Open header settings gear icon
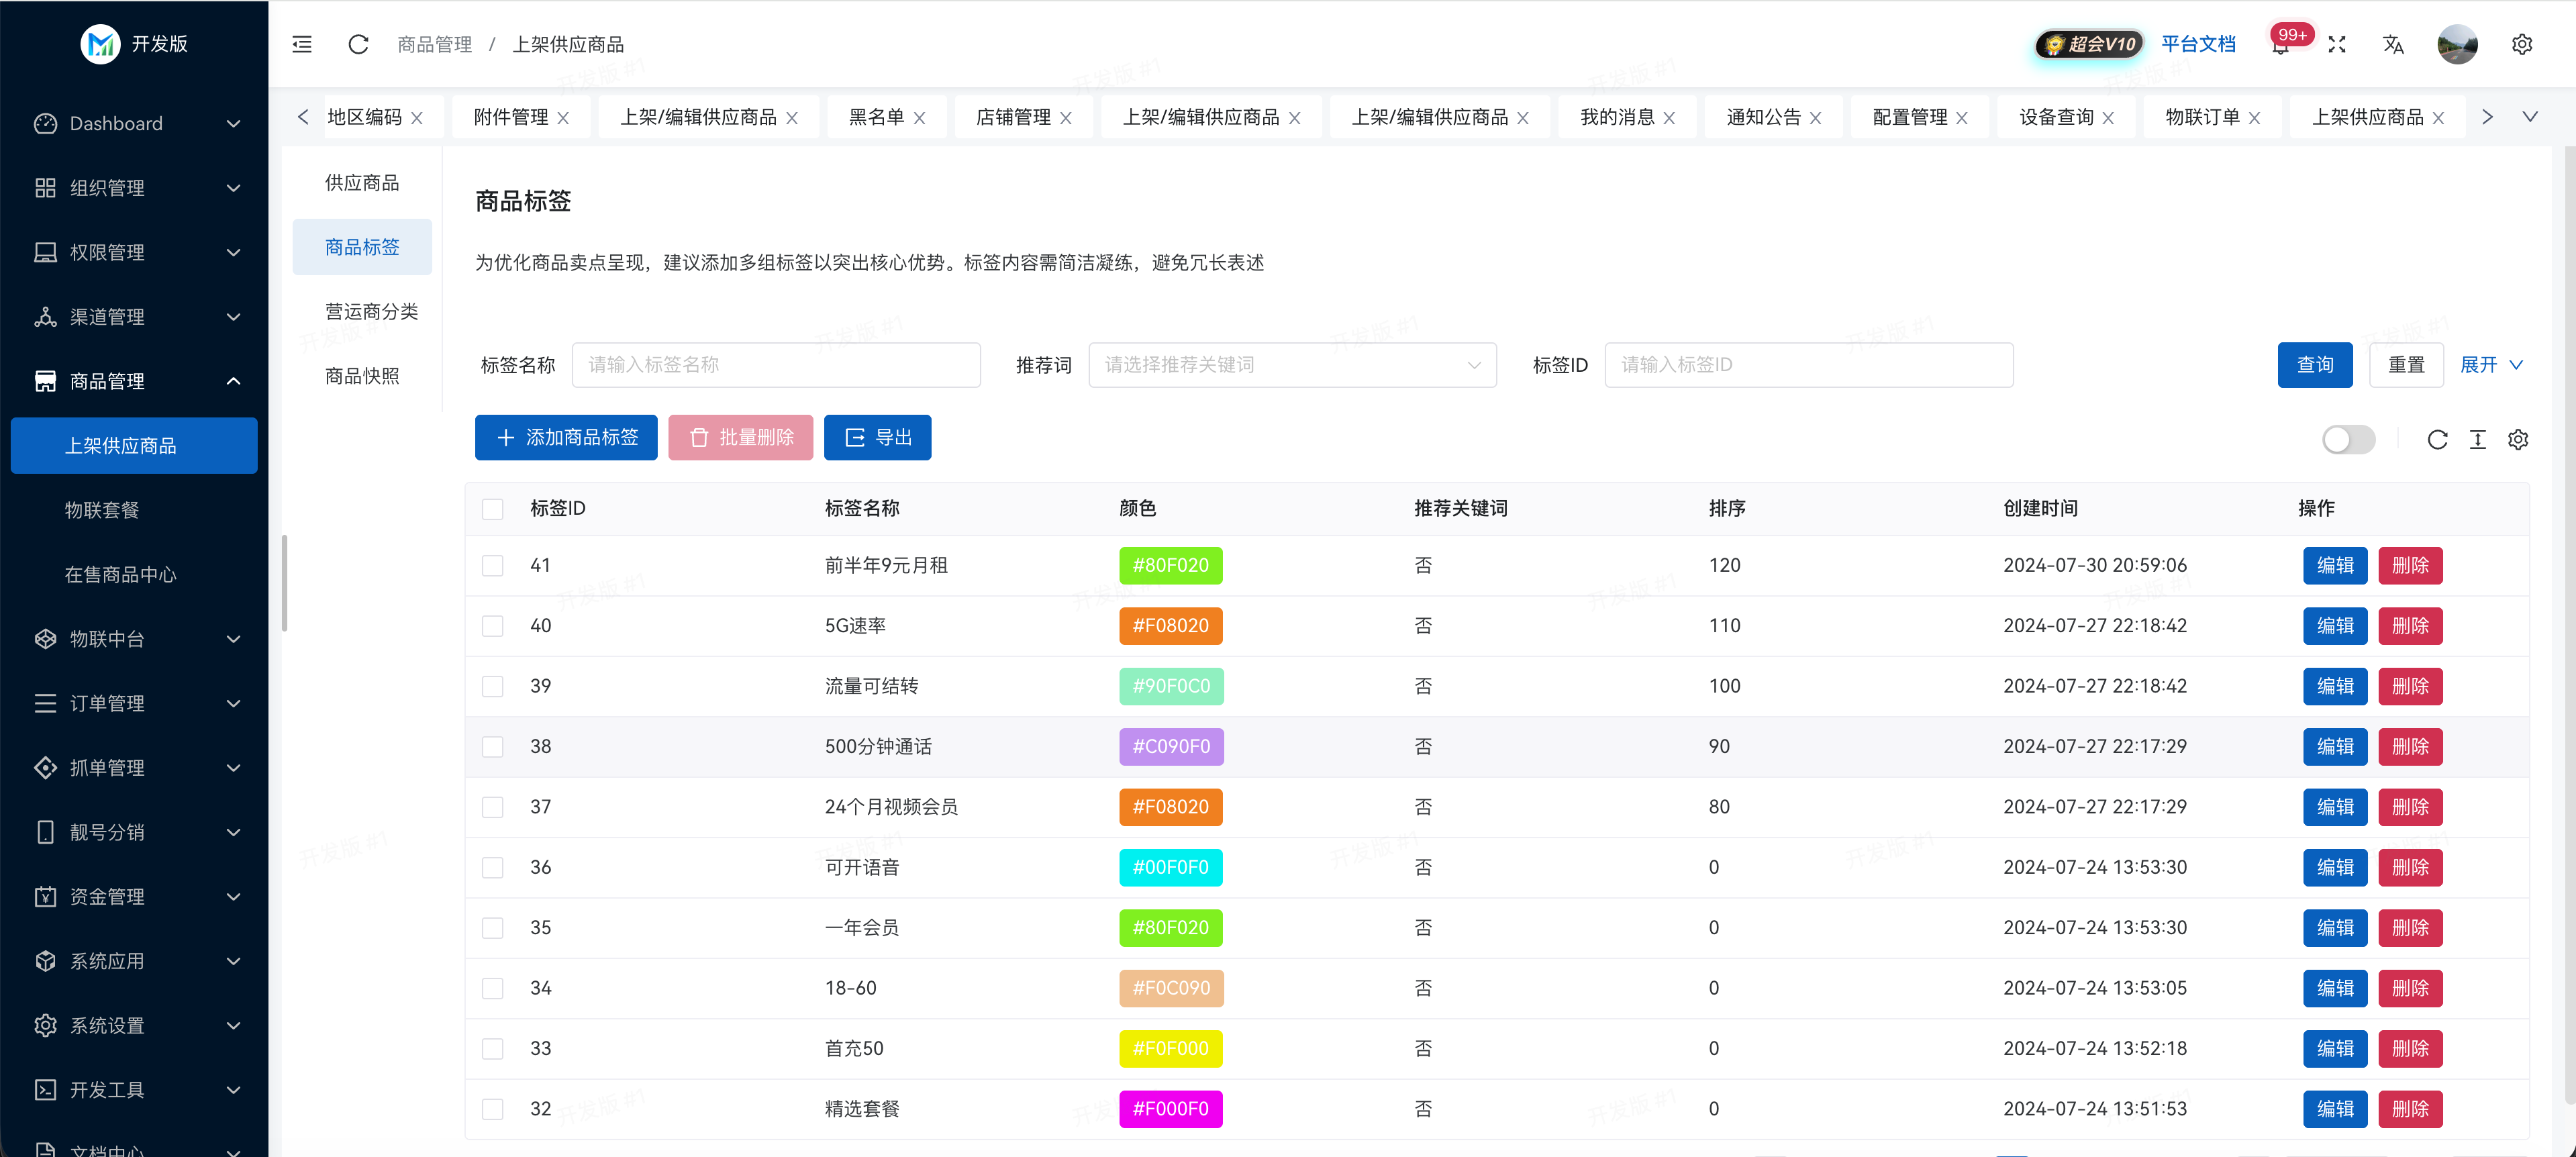Screen dimensions: 2576x1157 [2522, 44]
